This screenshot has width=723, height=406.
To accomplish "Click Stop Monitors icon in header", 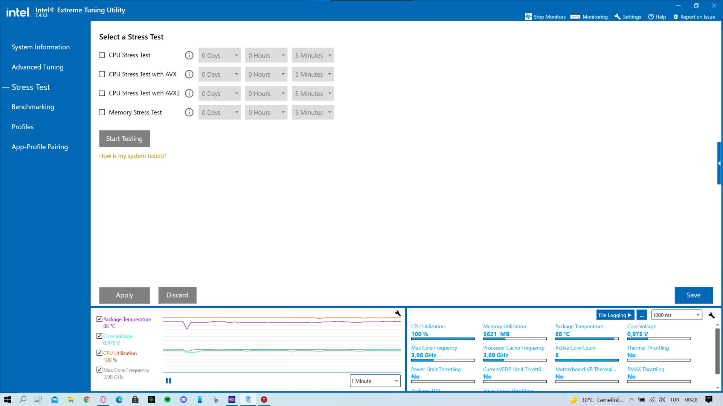I will [528, 17].
